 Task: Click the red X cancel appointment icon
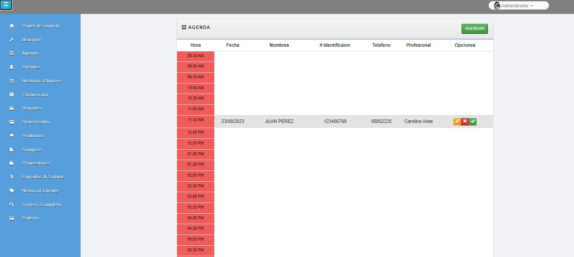[465, 122]
